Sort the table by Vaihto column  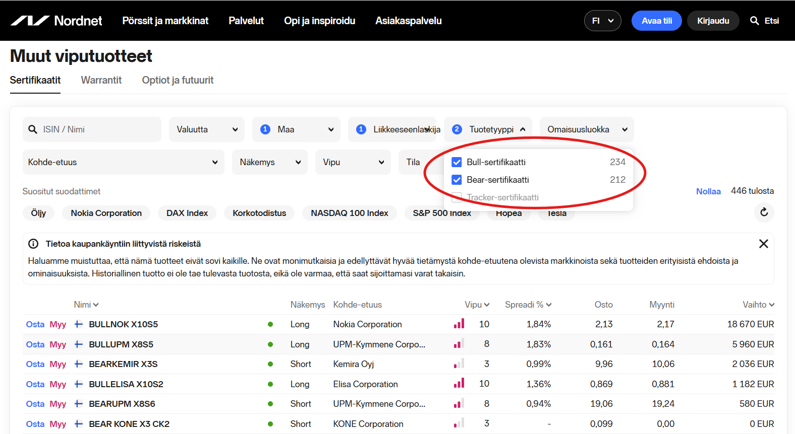[x=758, y=305]
